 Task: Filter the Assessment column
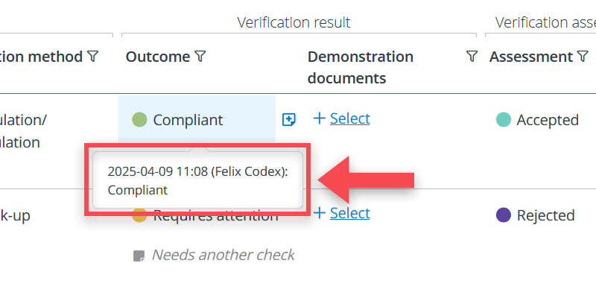pos(583,57)
